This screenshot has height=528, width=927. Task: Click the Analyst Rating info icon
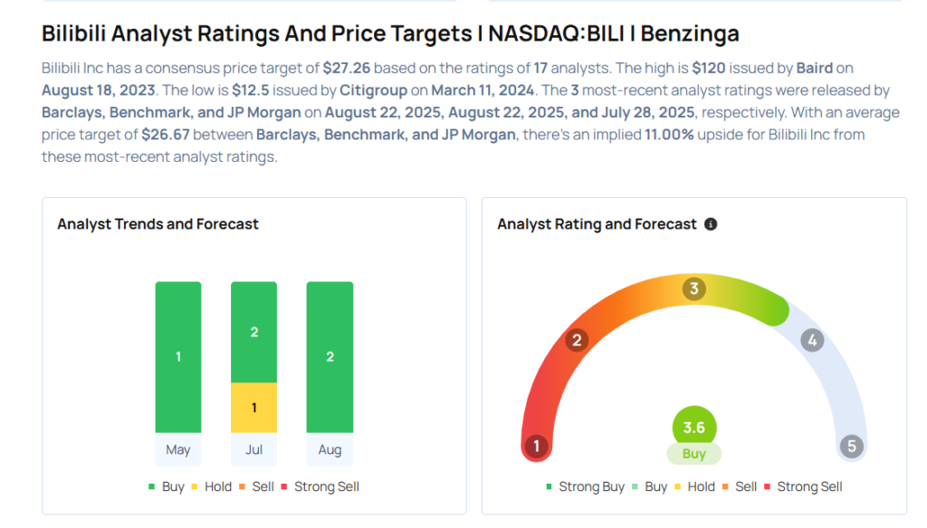tap(711, 224)
